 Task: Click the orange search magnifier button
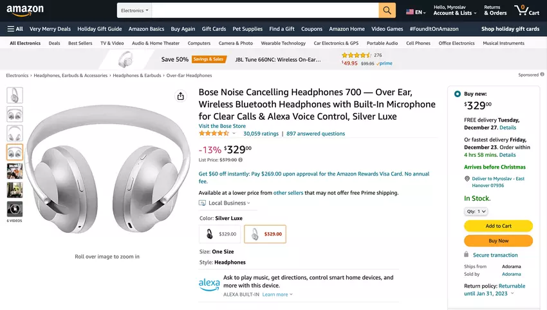(x=387, y=10)
